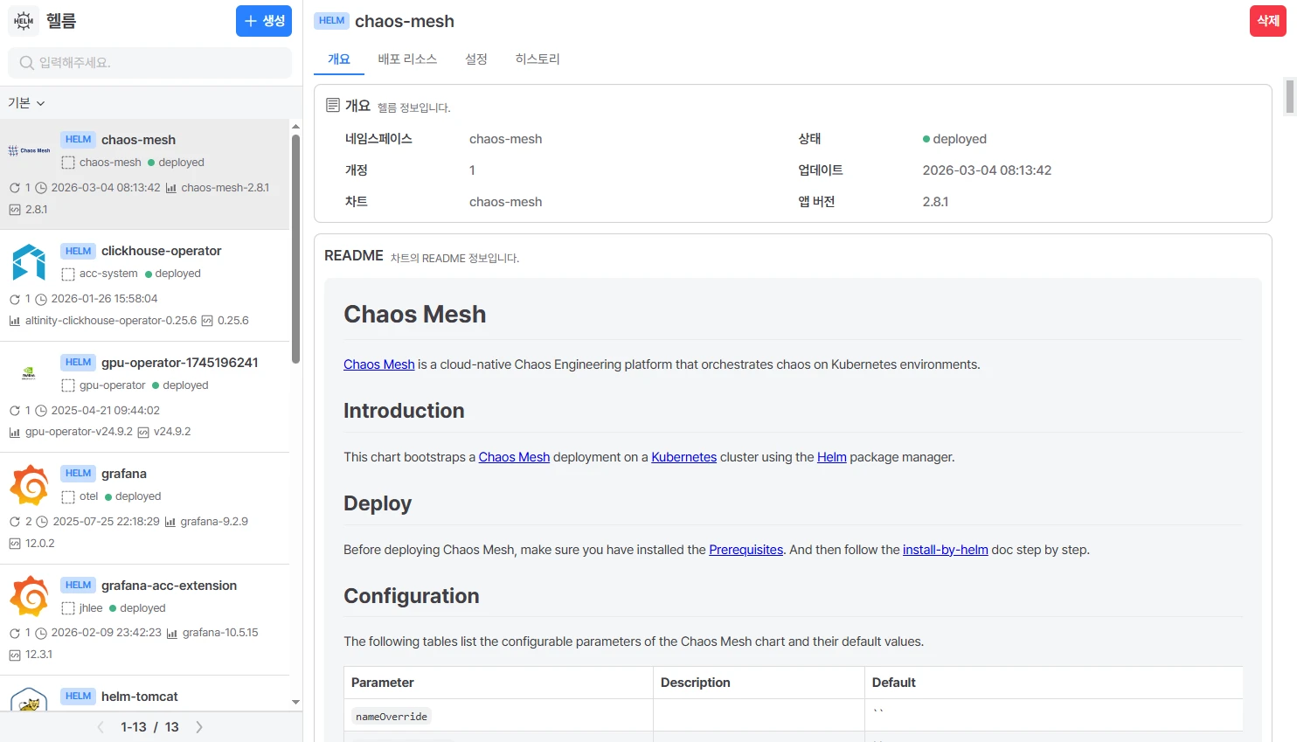Click the update time value 2026-03-04 08:13:42 in overview
The width and height of the screenshot is (1297, 742).
tap(988, 170)
